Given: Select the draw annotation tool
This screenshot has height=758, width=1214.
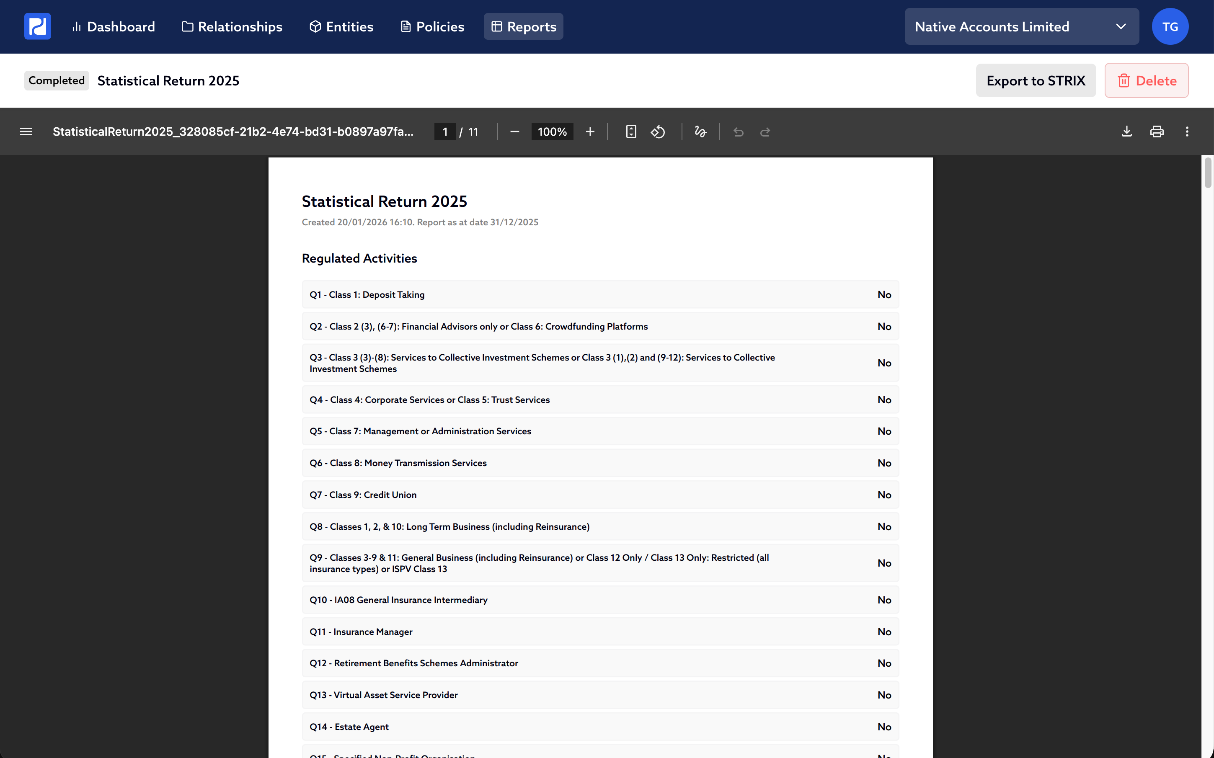Looking at the screenshot, I should click(x=700, y=131).
